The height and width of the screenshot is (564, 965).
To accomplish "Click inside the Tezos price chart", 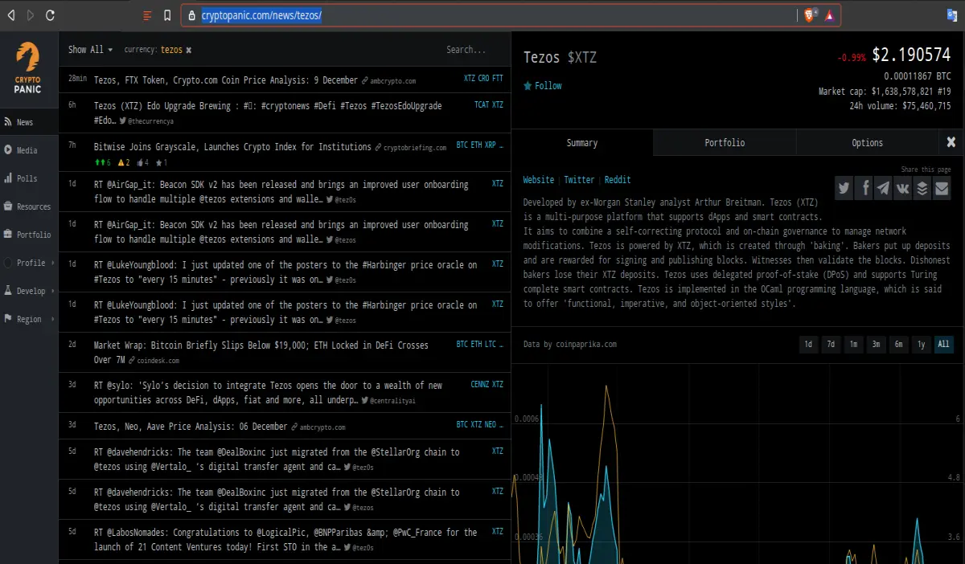I will [737, 464].
